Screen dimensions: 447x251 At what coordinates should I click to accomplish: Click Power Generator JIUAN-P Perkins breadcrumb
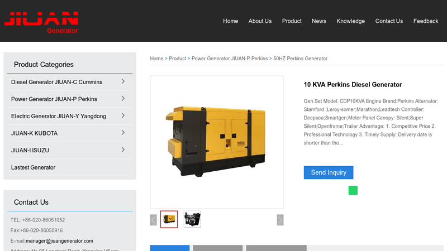(x=230, y=59)
